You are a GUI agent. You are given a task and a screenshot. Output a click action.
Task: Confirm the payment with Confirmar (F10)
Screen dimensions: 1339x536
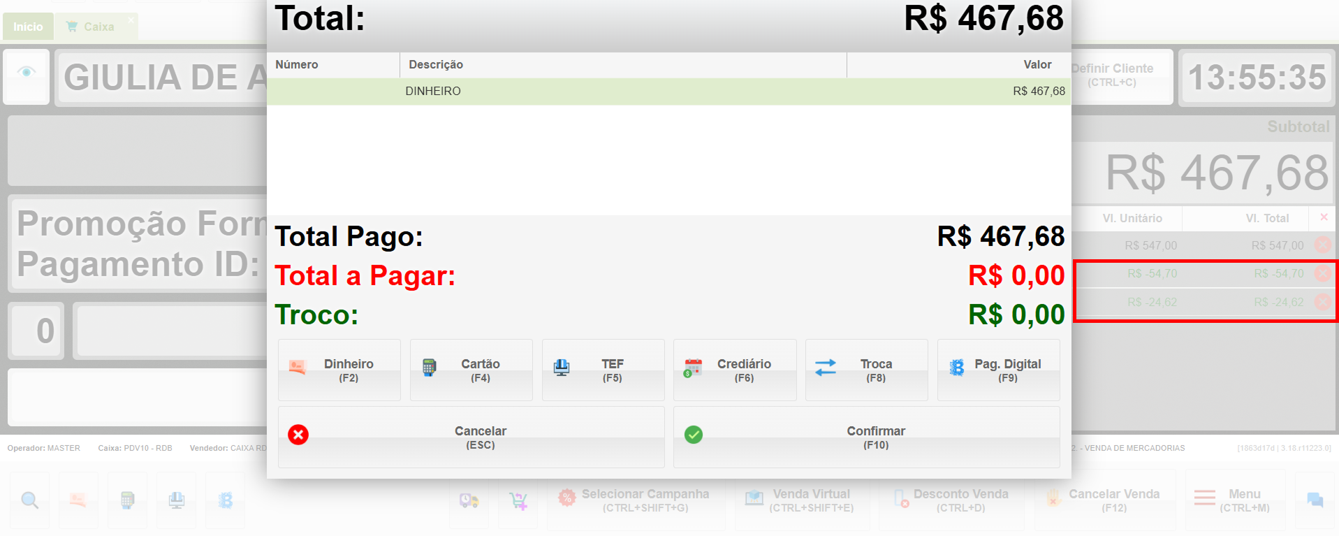[866, 437]
